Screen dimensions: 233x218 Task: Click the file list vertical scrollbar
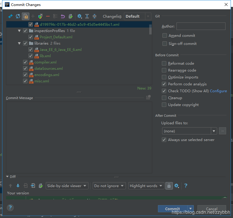pyautogui.click(x=150, y=29)
